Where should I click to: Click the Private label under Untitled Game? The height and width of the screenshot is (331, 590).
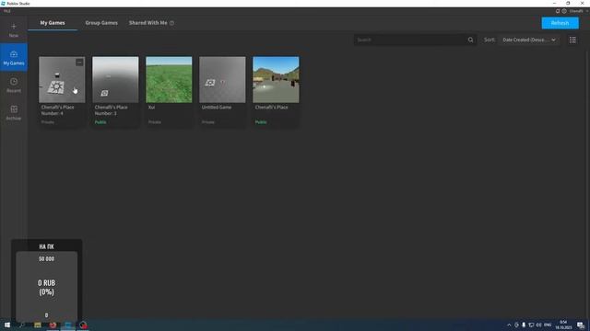[208, 122]
